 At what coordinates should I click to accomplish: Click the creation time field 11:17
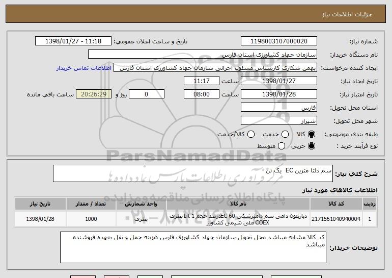pyautogui.click(x=202, y=81)
